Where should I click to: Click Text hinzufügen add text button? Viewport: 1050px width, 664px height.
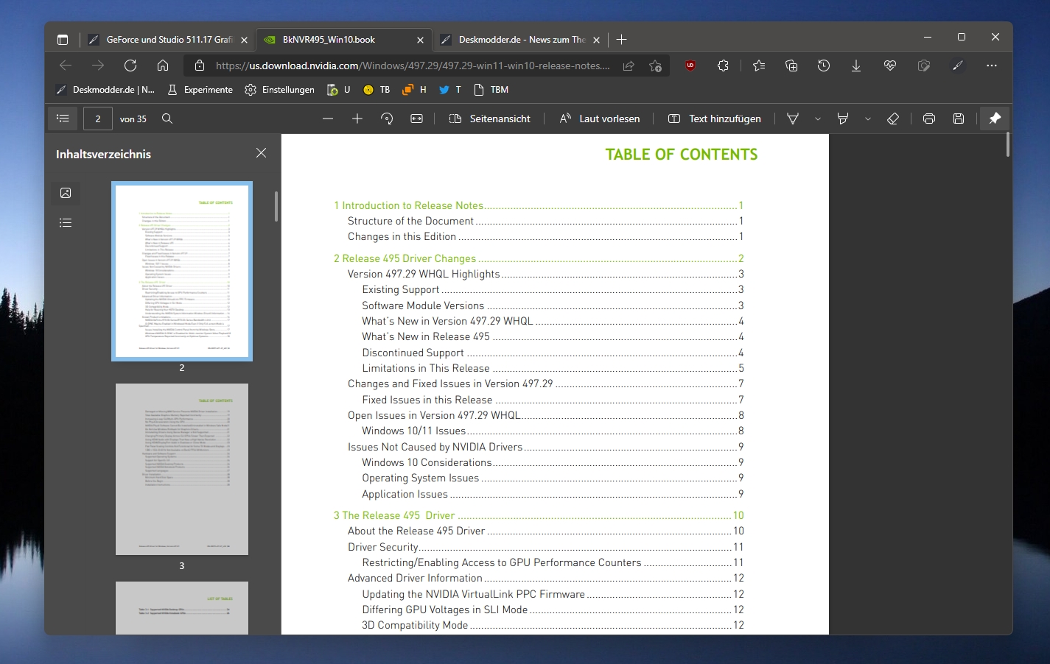(x=715, y=119)
